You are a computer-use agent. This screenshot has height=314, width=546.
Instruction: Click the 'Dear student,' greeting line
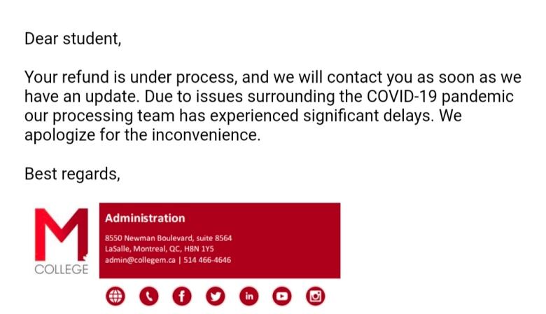point(73,39)
